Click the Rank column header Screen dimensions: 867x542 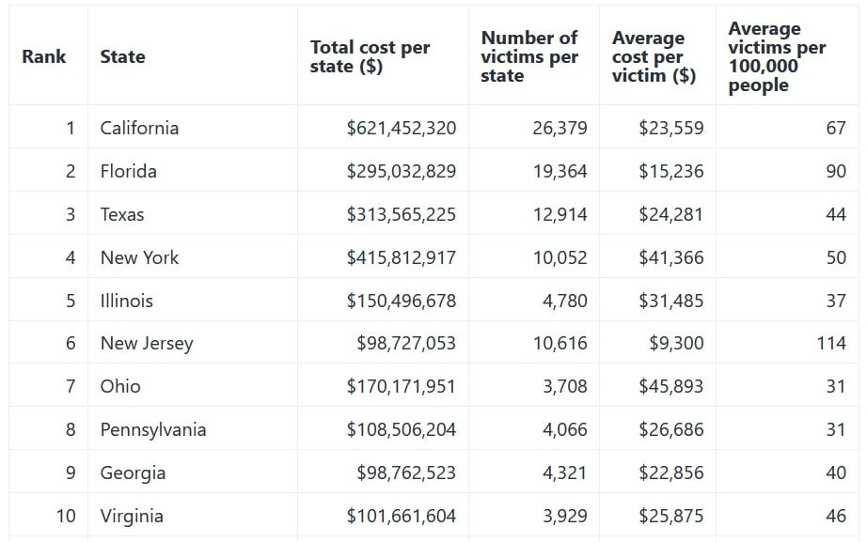pos(44,56)
